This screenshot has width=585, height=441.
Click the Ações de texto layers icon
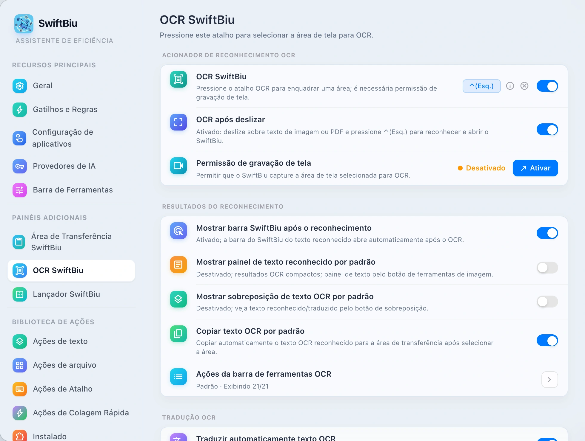tap(20, 341)
